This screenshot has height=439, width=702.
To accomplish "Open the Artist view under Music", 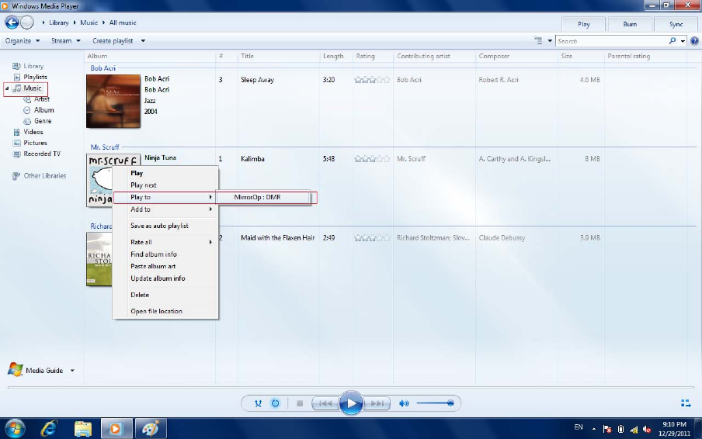I will click(36, 99).
